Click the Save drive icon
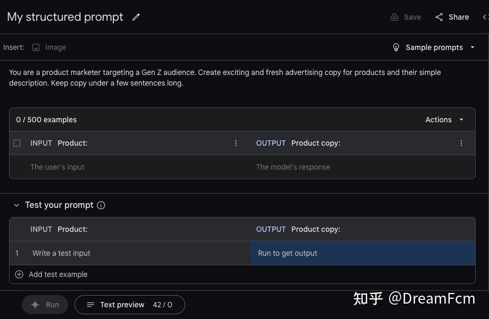This screenshot has height=319, width=489. (394, 17)
